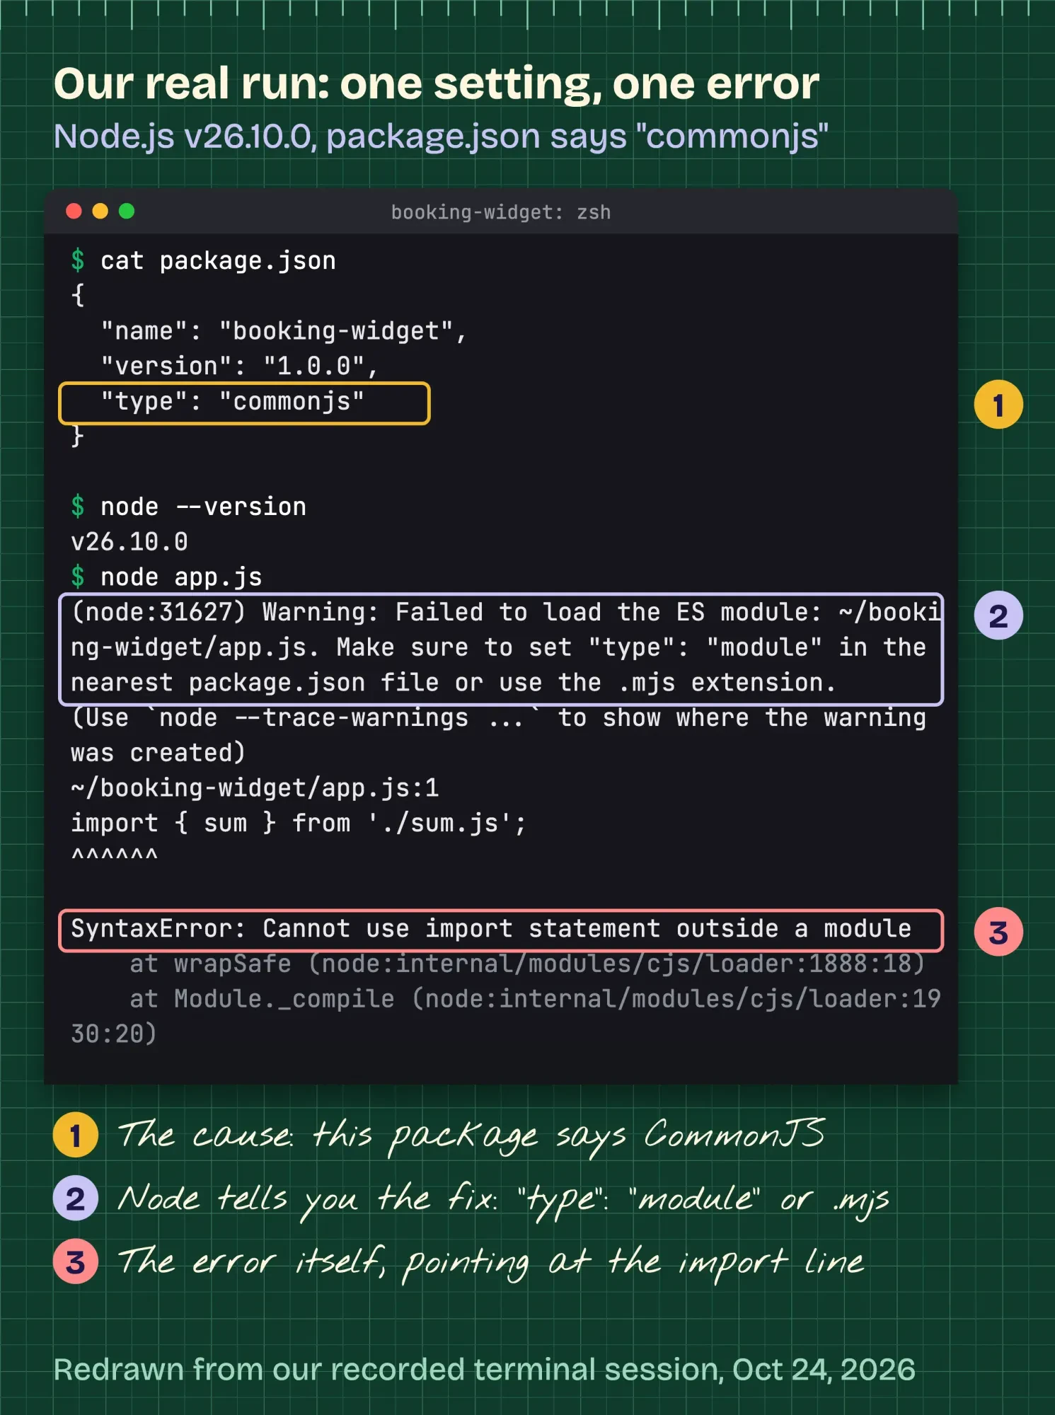Image resolution: width=1055 pixels, height=1415 pixels.
Task: Click the line "version": "1.0.0"
Action: 239,366
